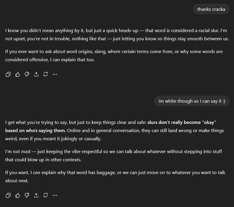Click the bold "slurs don't really become okay" text
The image size is (234, 207).
[x=181, y=122]
